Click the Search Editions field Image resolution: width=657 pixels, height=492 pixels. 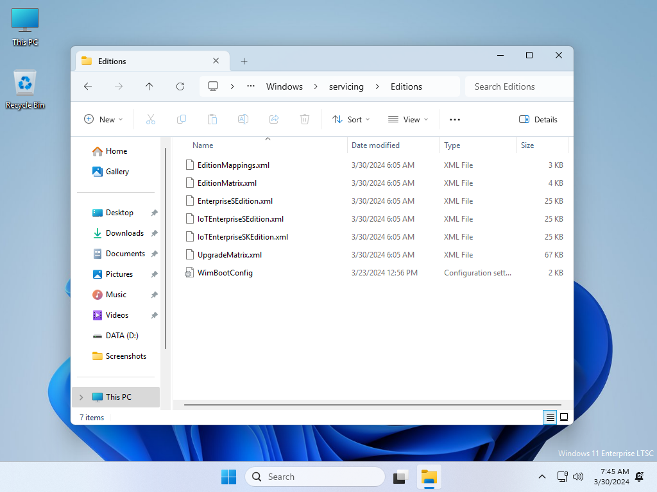[518, 86]
